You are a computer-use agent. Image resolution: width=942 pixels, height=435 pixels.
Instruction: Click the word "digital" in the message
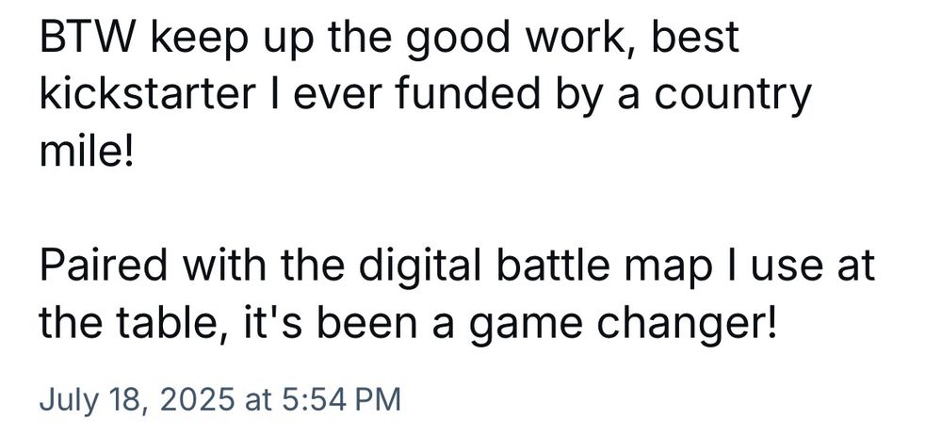point(421,266)
